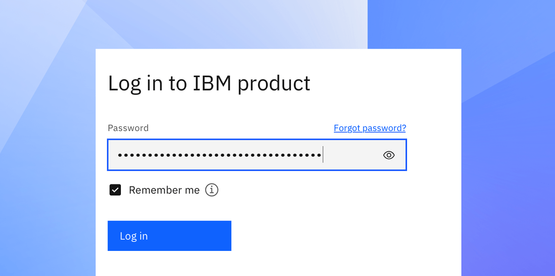Click the Password field label
Screen dimensions: 555x276
128,128
